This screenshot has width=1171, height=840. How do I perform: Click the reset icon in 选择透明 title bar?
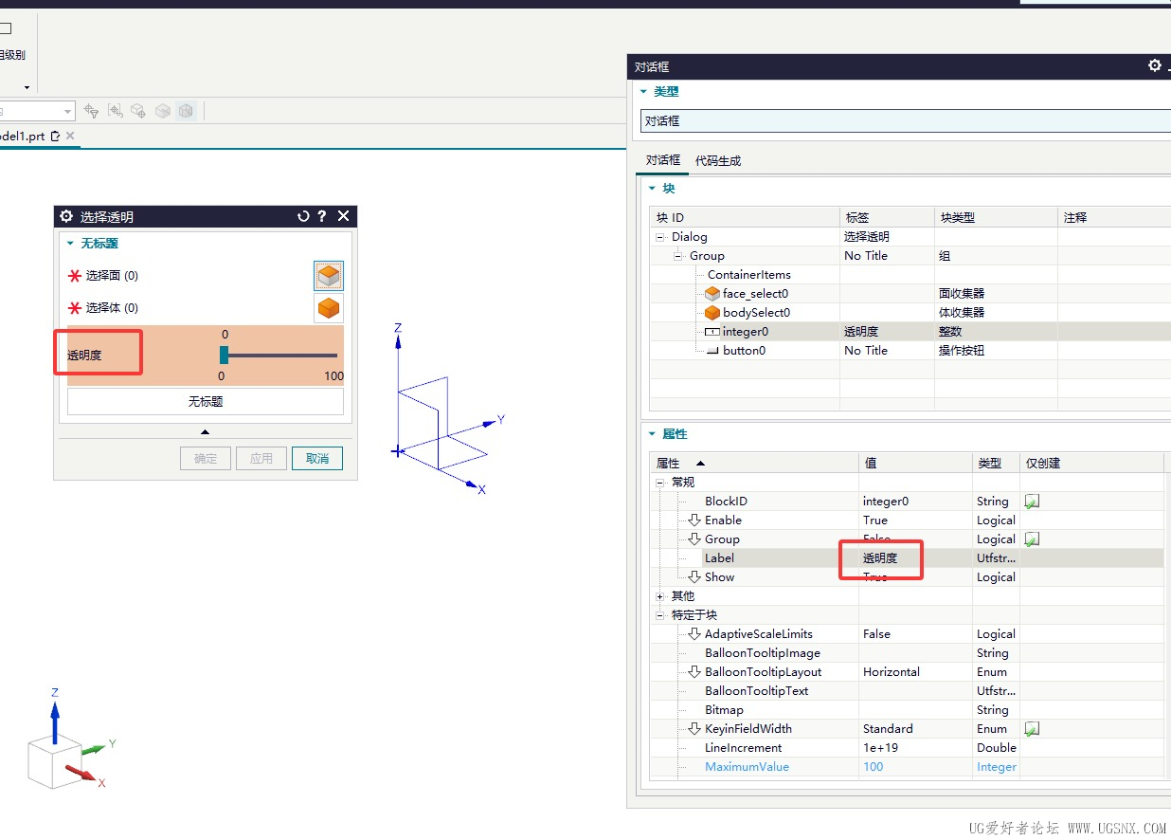[x=303, y=216]
